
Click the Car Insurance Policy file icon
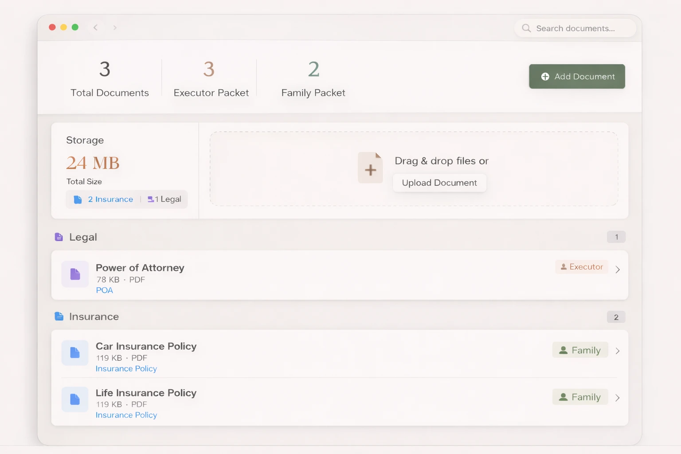click(x=74, y=352)
